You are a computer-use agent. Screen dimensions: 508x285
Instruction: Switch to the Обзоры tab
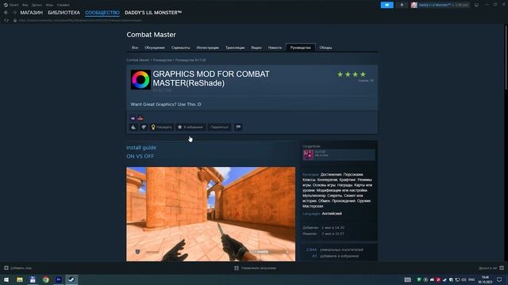325,47
